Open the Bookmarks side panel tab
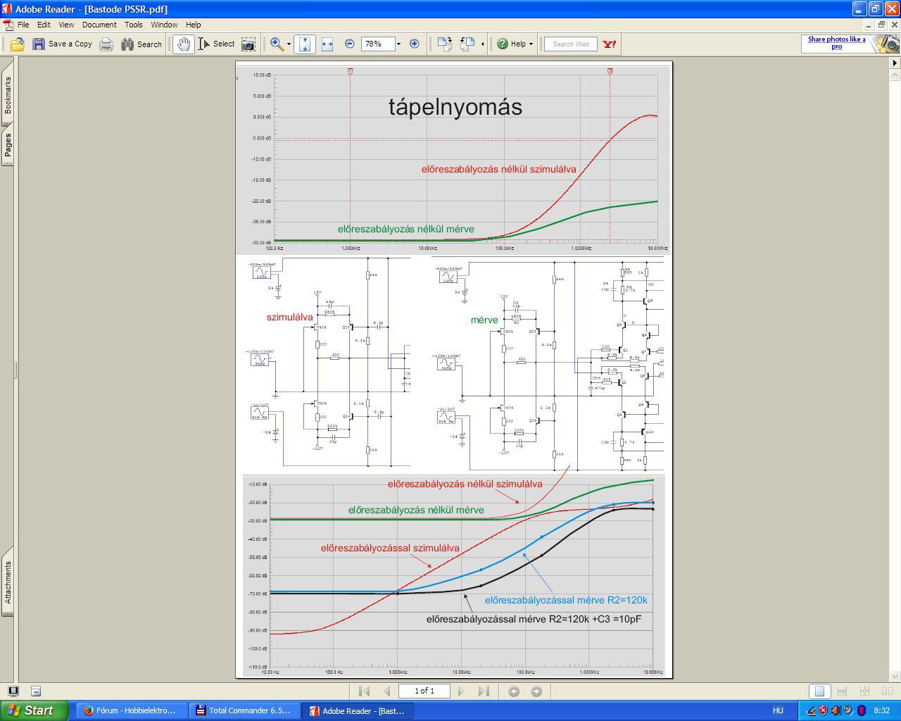This screenshot has height=721, width=901. tap(8, 95)
